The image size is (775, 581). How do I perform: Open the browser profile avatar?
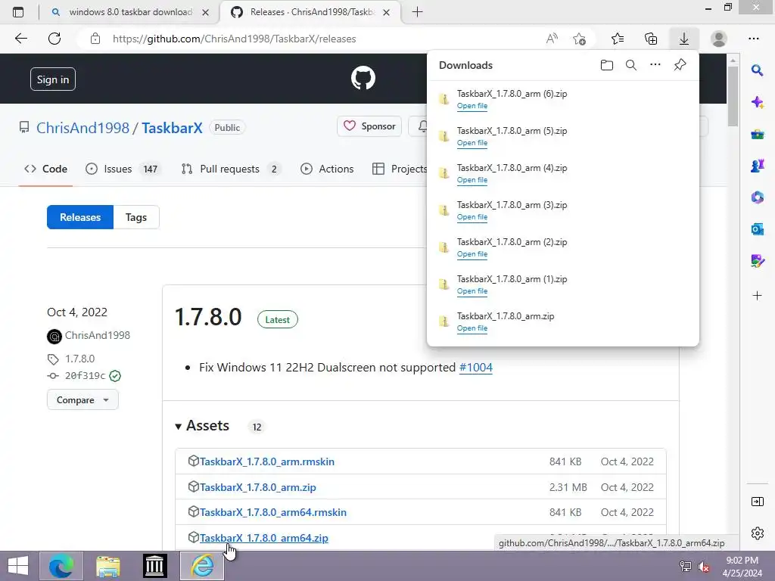tap(719, 39)
